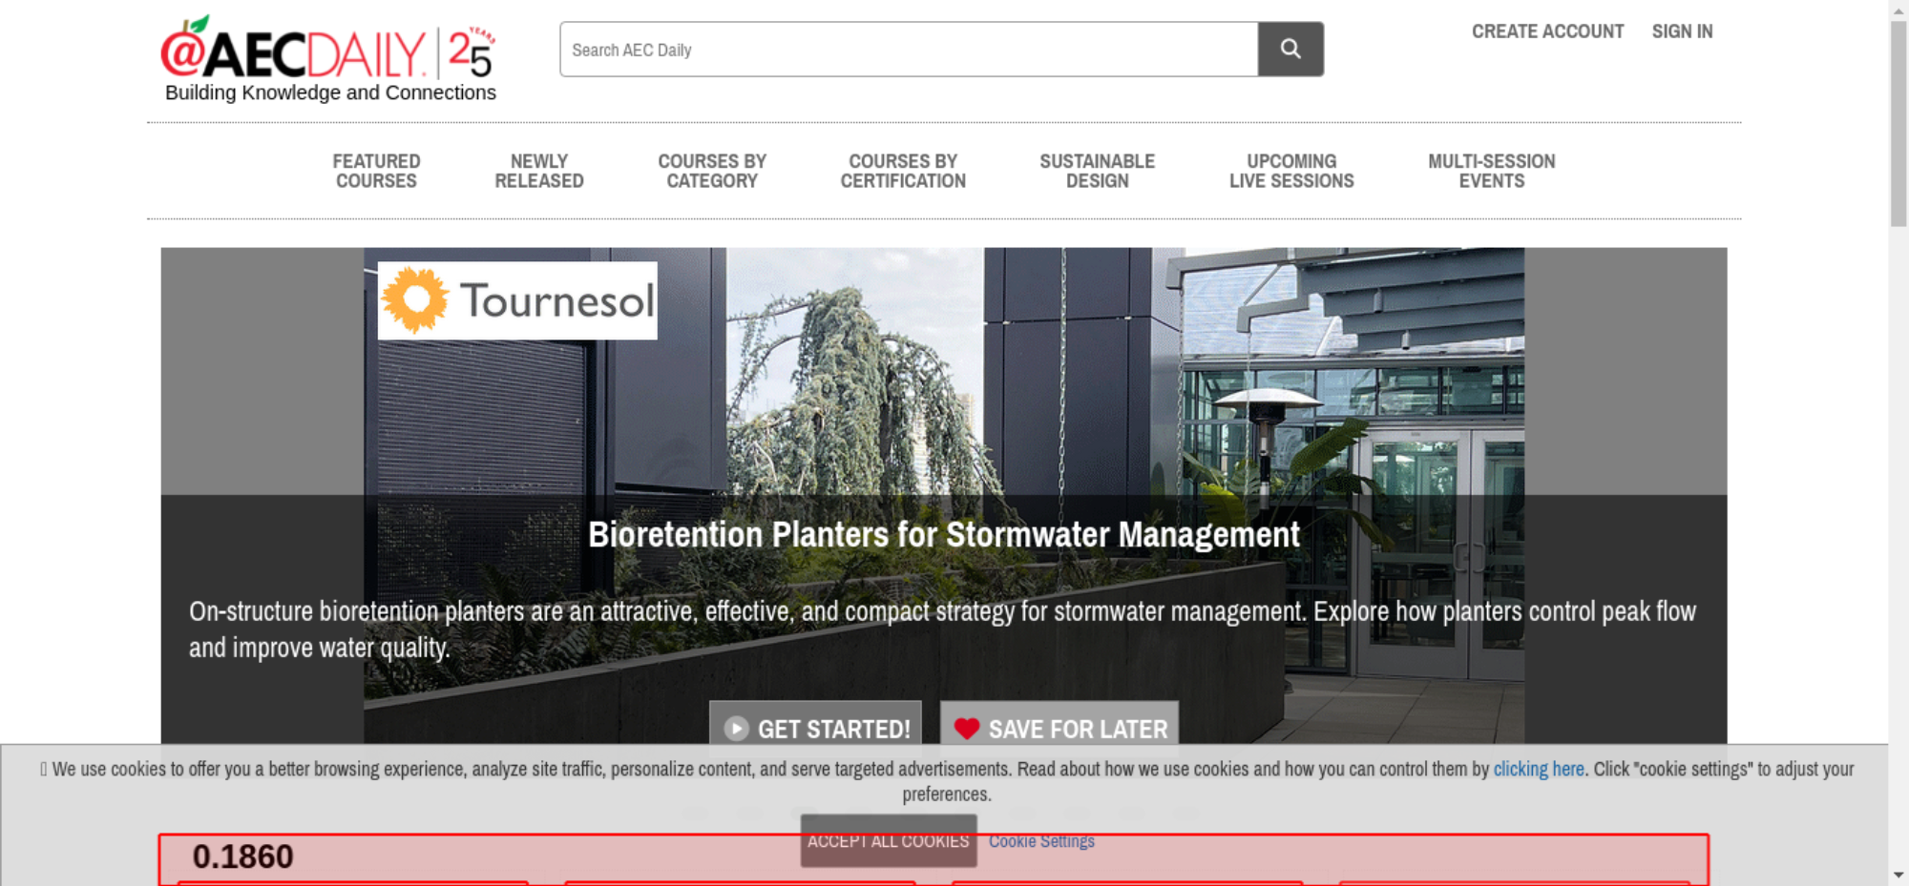This screenshot has height=886, width=1909.
Task: Accept all cookies in the banner
Action: tap(888, 841)
